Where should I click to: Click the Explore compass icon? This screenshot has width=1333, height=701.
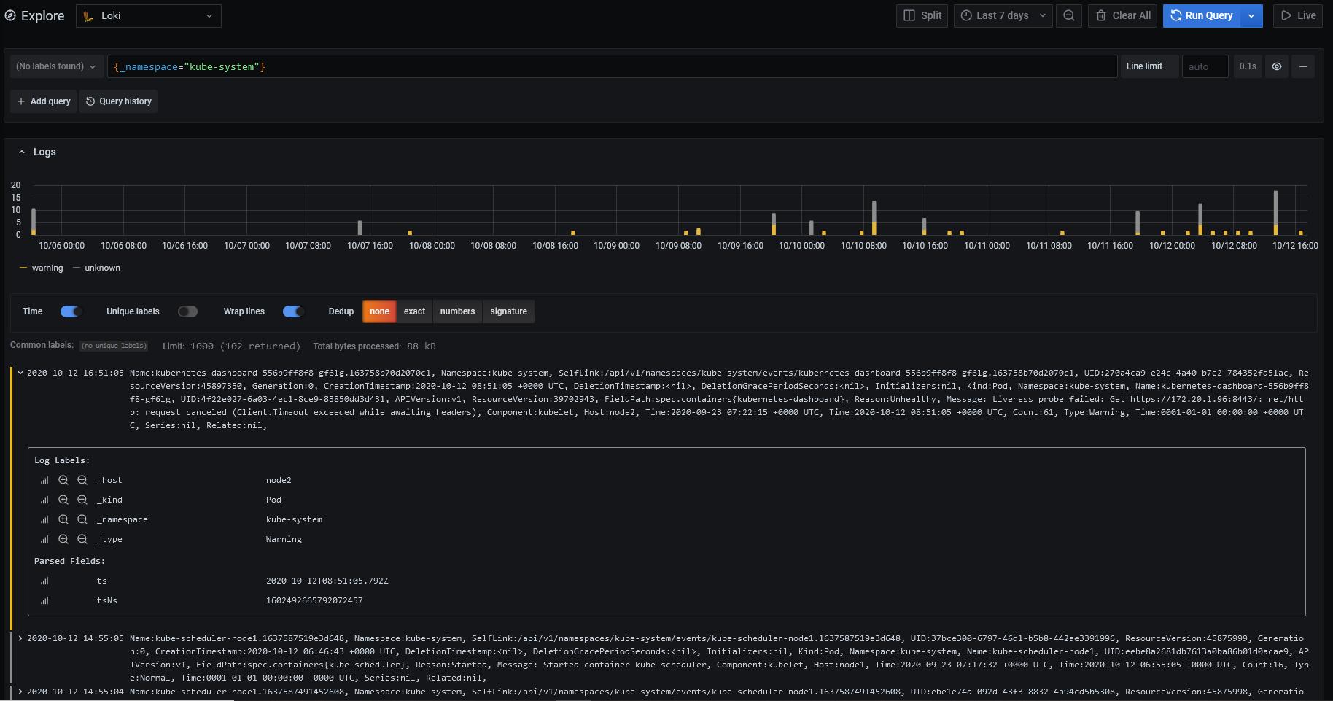point(10,15)
